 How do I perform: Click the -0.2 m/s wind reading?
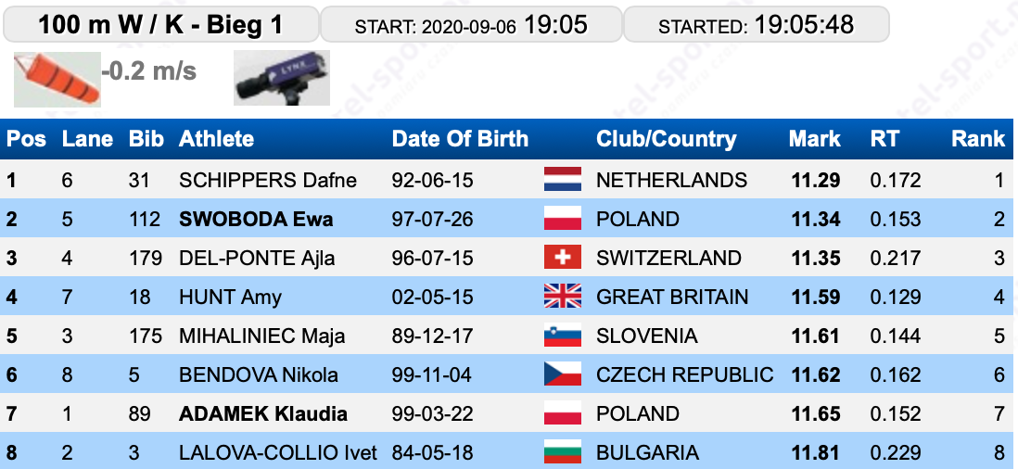click(x=148, y=71)
